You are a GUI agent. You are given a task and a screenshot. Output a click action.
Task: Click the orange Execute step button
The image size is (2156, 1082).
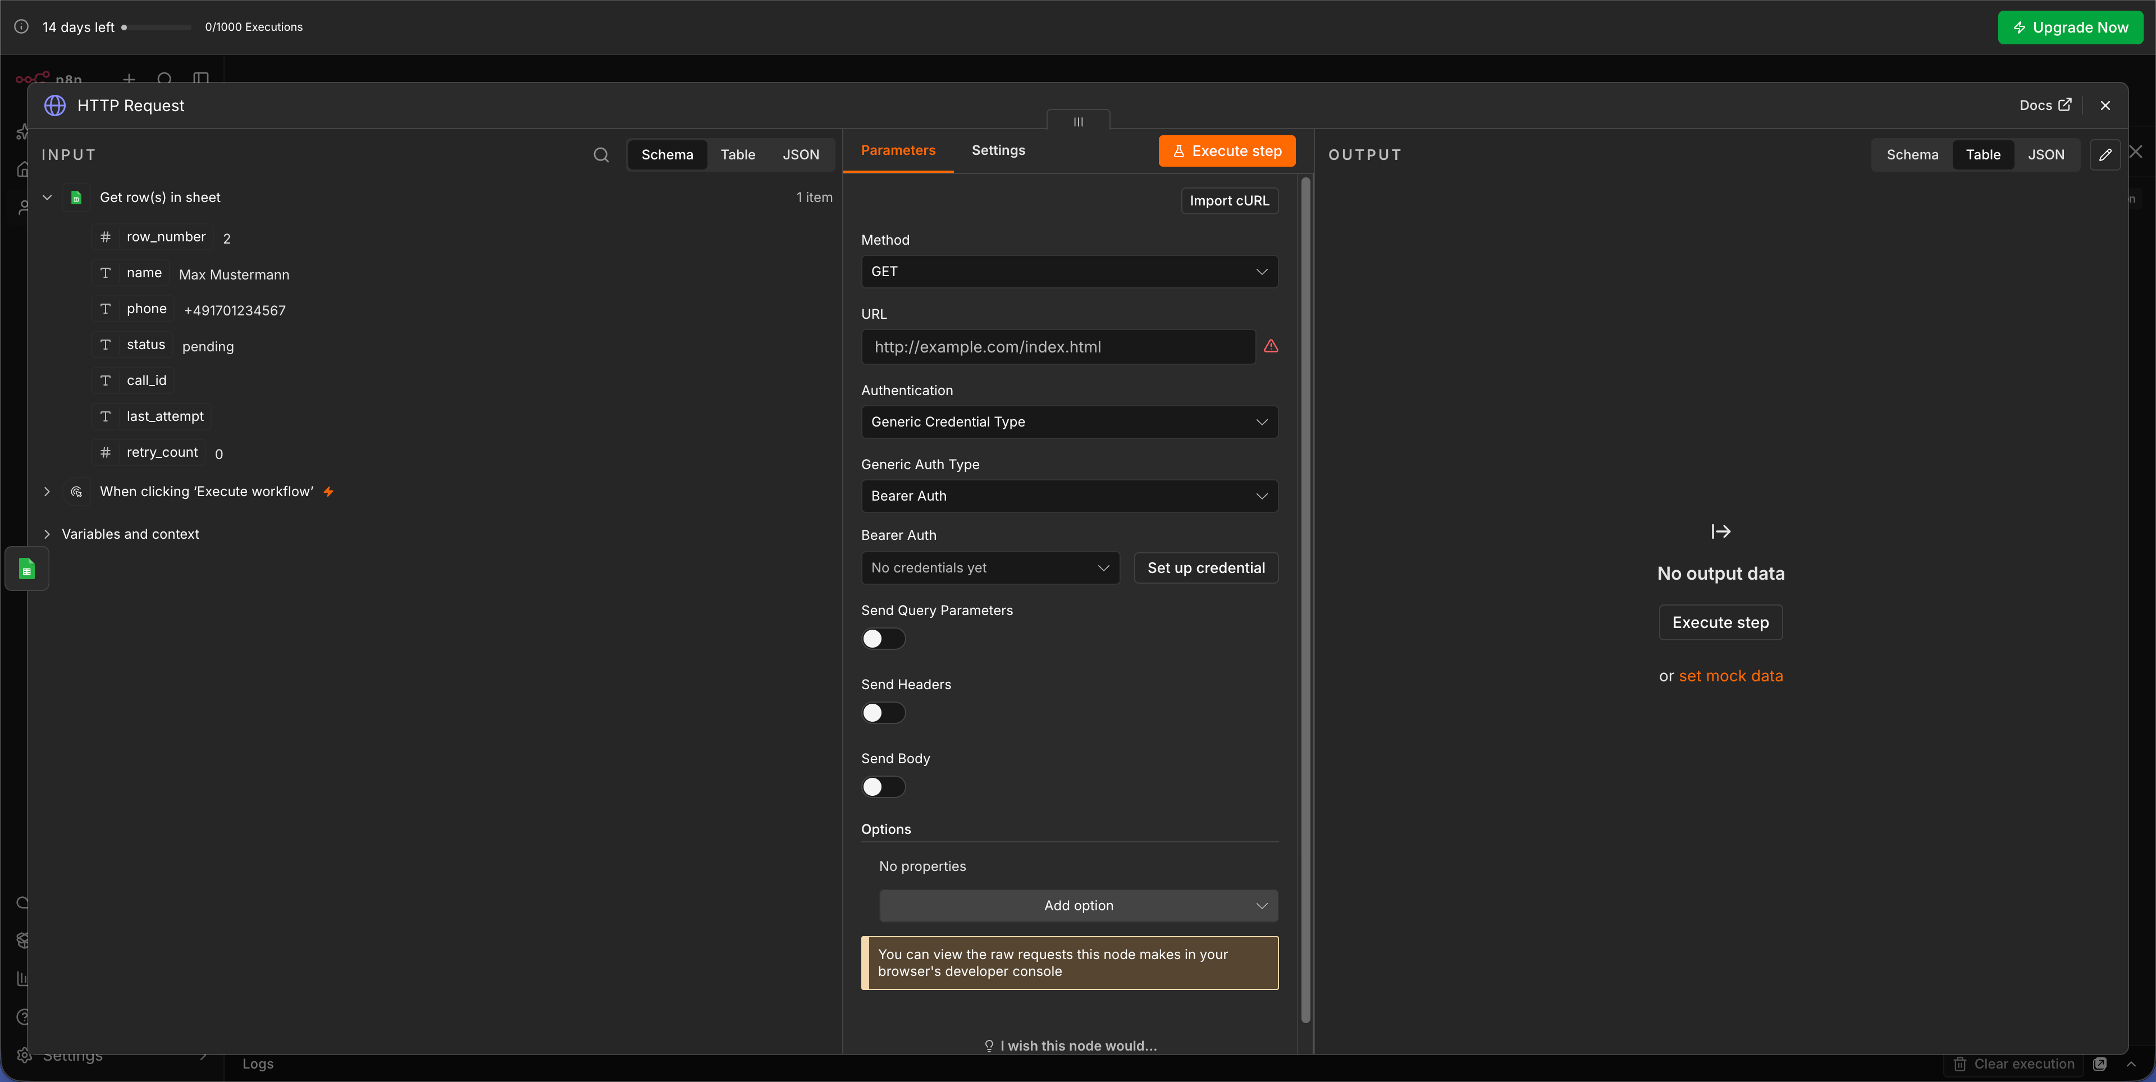(1226, 152)
